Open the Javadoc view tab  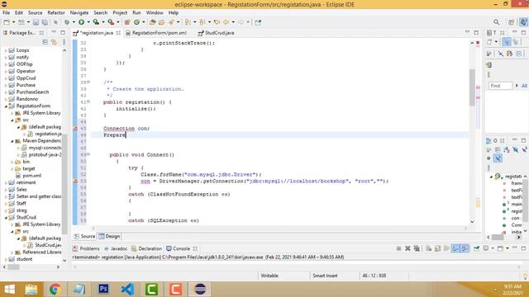pos(116,249)
